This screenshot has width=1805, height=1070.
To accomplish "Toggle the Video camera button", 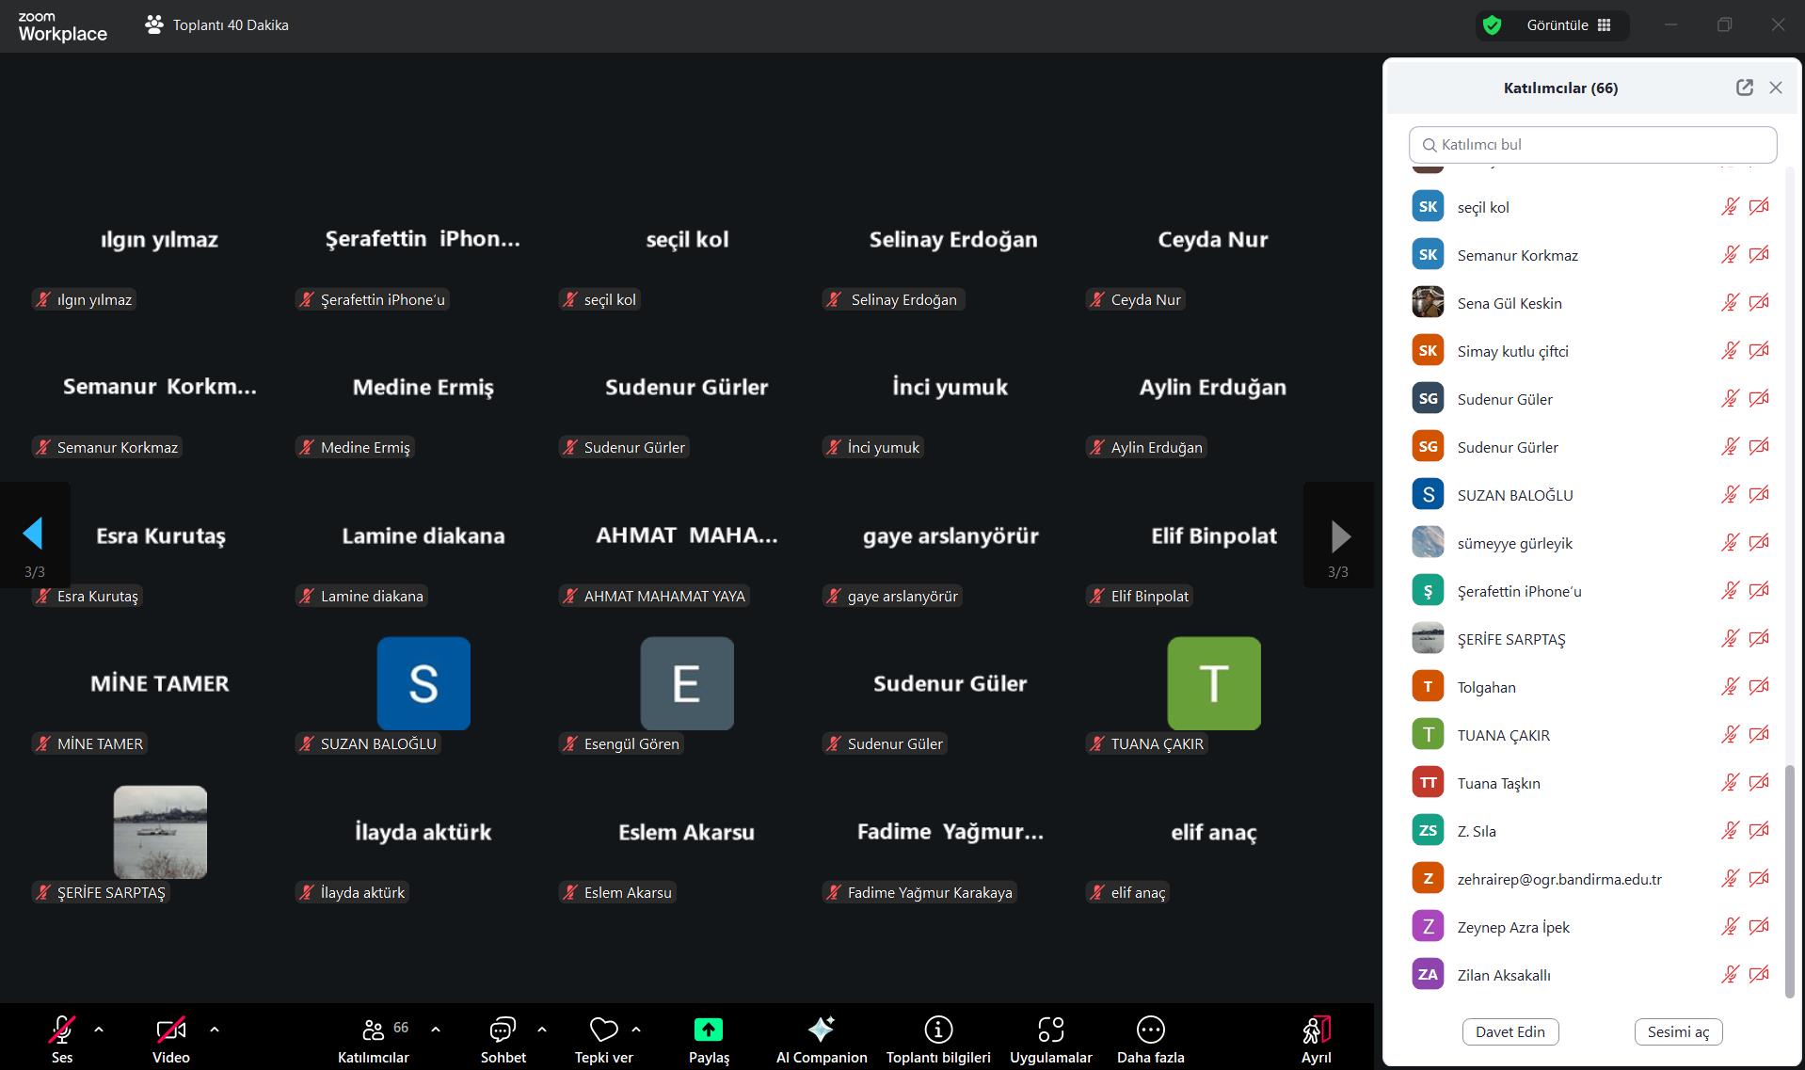I will [x=170, y=1030].
